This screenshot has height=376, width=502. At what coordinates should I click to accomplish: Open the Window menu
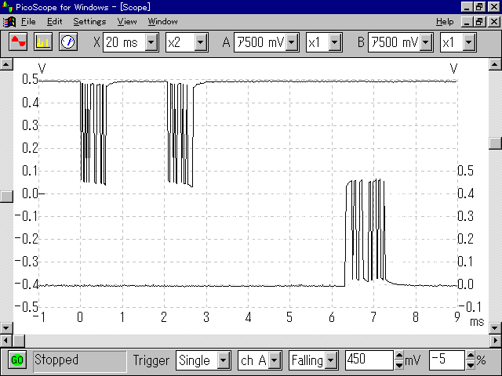coord(162,22)
